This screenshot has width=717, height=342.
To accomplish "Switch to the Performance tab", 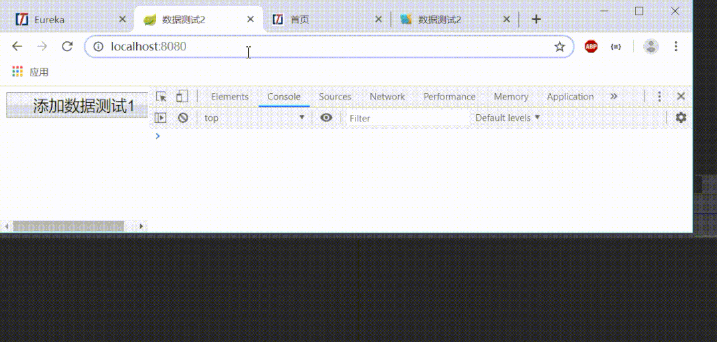I will [449, 96].
